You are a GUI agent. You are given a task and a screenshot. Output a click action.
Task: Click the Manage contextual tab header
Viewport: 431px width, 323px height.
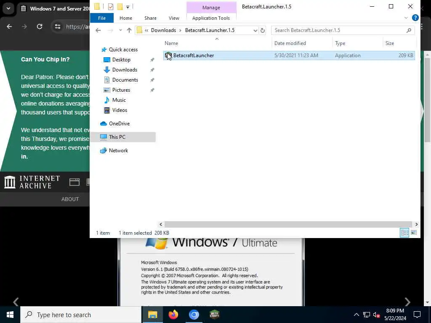211,8
